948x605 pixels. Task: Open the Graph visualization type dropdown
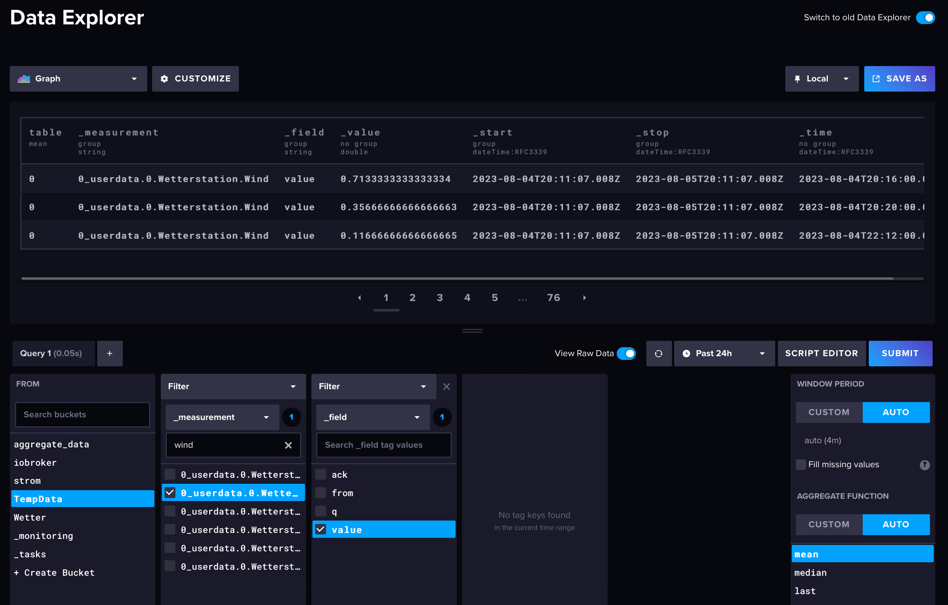tap(78, 79)
